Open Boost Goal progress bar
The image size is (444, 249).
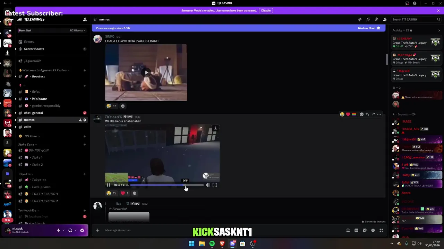[52, 30]
